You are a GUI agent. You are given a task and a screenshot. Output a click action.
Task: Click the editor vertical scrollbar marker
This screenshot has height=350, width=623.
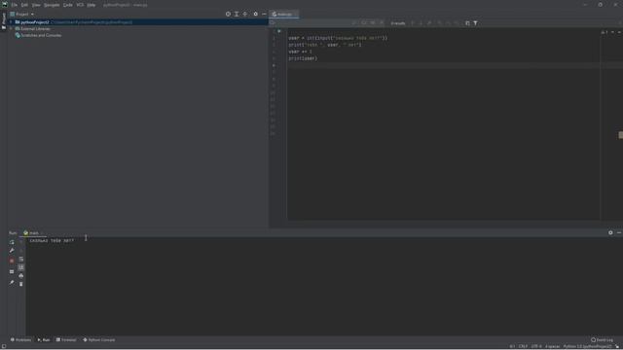coord(621,135)
